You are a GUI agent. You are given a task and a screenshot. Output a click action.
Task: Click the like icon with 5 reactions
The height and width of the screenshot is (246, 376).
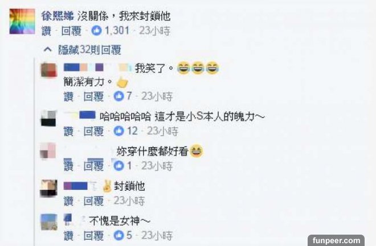(x=118, y=235)
